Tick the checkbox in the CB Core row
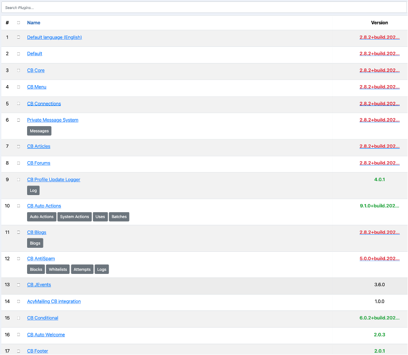Screen dimensions: 408x355 pos(19,70)
